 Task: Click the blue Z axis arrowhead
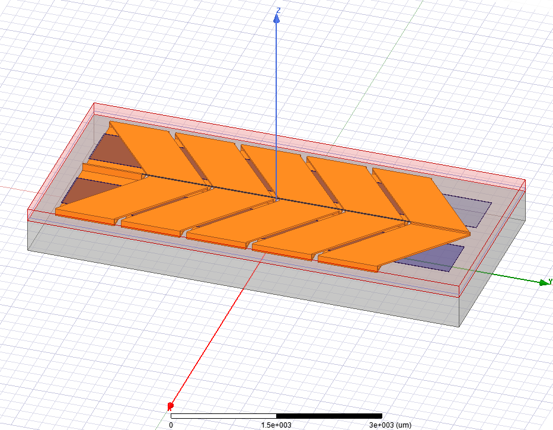click(x=276, y=18)
